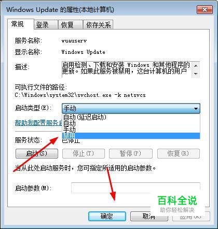
Task: Open the 恢复 tab
Action: (70, 25)
